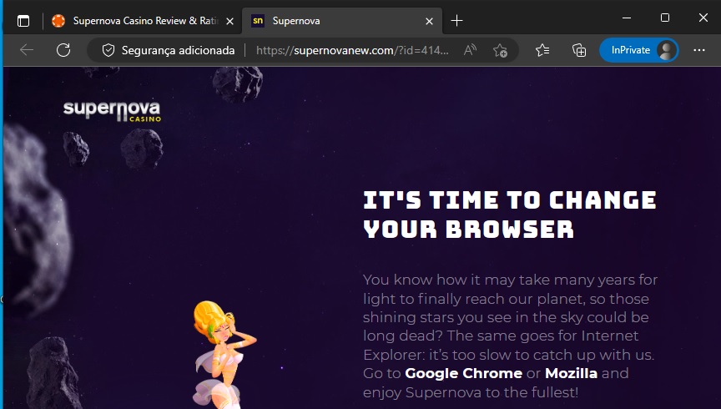Click the Google Chrome link

463,373
